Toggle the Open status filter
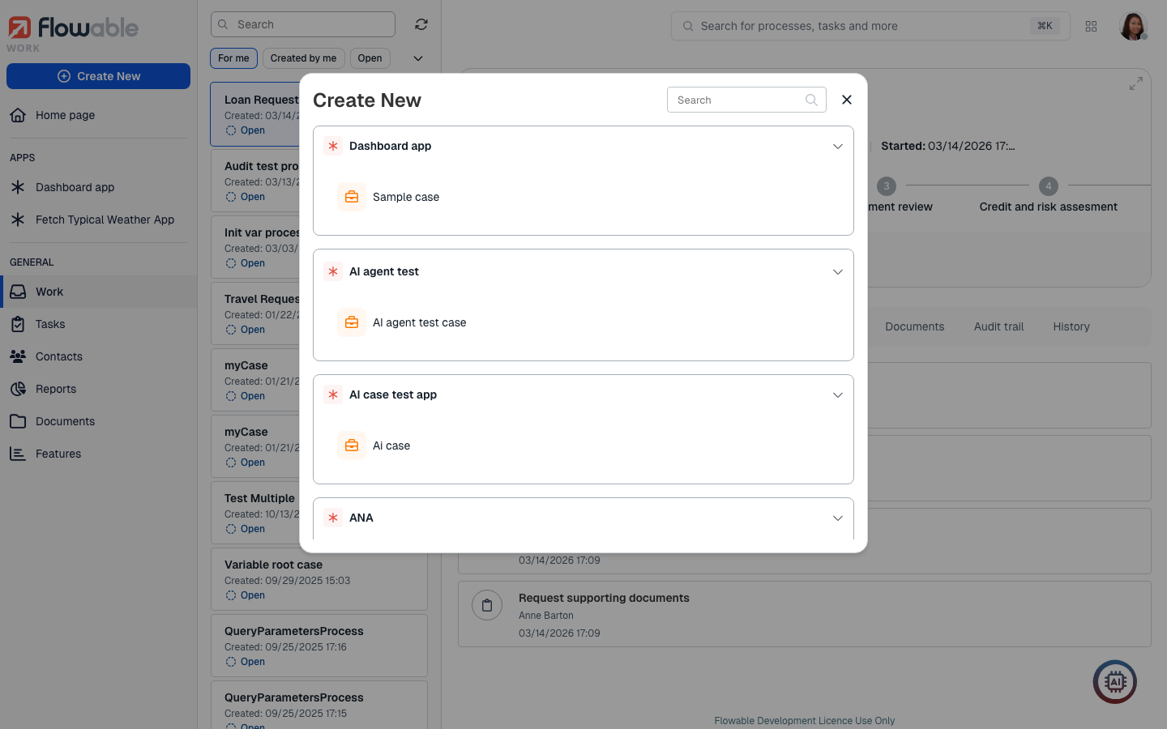Viewport: 1167px width, 729px height. point(370,58)
